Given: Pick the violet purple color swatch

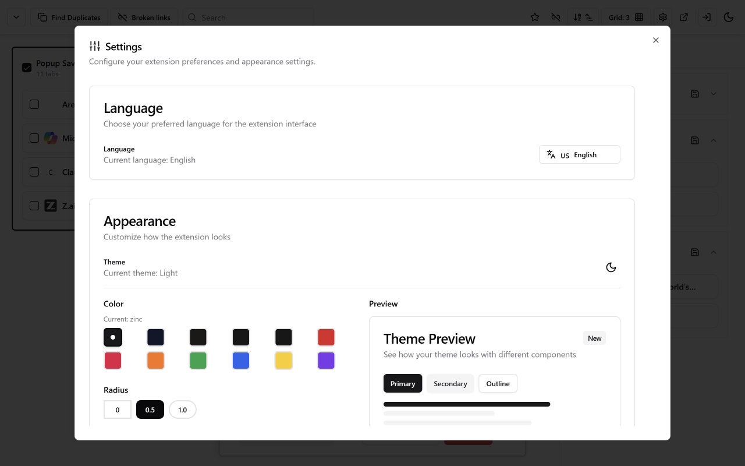Looking at the screenshot, I should pos(326,361).
